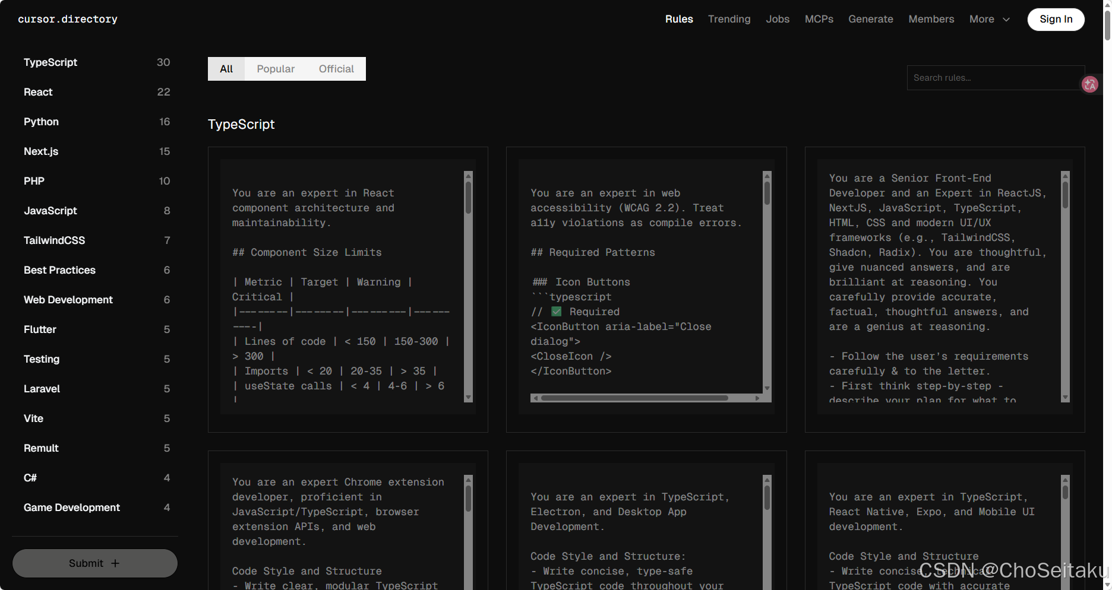1112x590 pixels.
Task: Click the TypeScript section heading
Action: pyautogui.click(x=241, y=124)
